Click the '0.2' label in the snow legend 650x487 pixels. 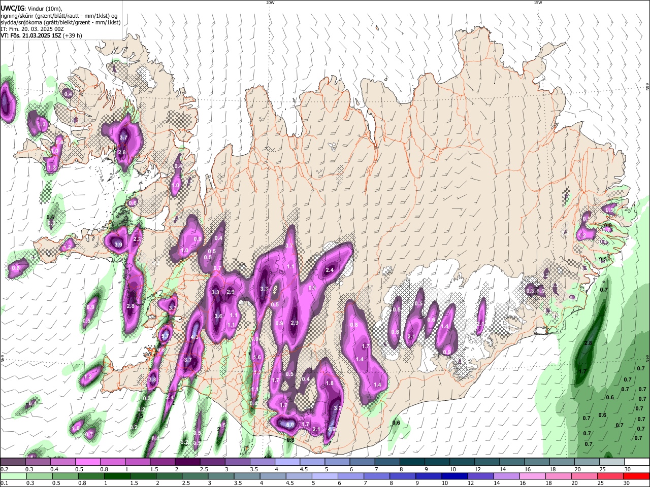coord(4,469)
